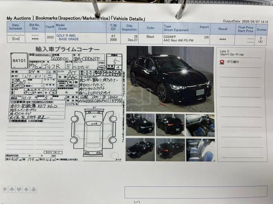Click the Import column header
This screenshot has width=273, height=204.
(204, 27)
